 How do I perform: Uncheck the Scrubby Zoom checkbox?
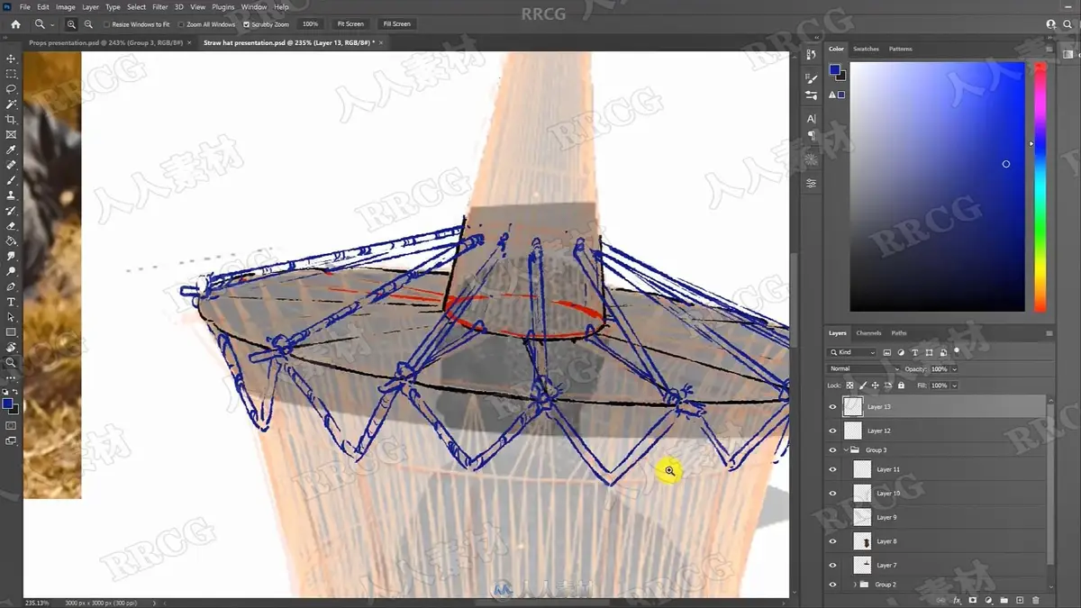click(x=247, y=24)
